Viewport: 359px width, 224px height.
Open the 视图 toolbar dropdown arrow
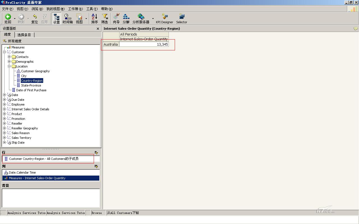tap(86, 19)
